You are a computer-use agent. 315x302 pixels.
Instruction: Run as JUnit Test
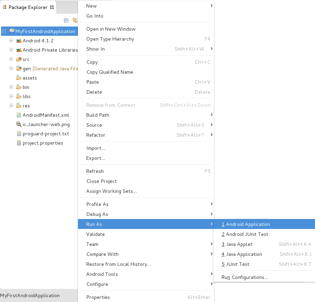click(x=265, y=264)
